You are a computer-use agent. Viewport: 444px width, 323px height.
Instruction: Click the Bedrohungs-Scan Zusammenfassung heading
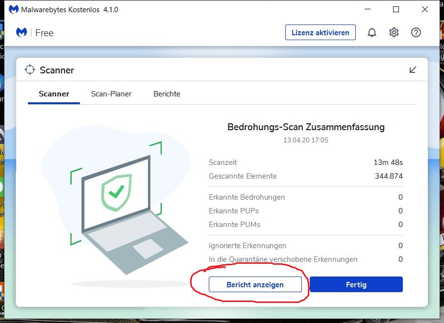306,127
